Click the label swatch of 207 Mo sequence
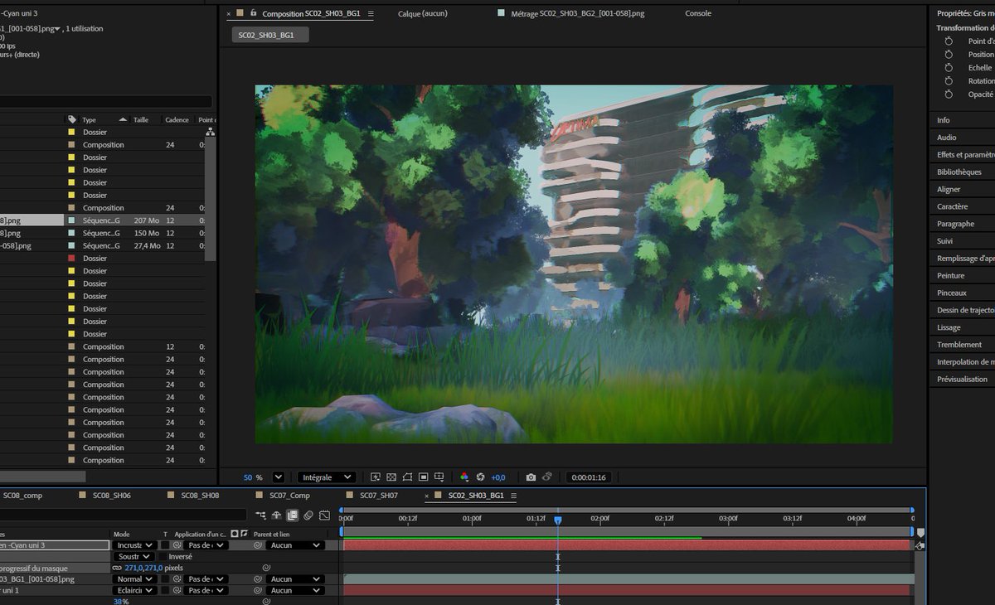995x605 pixels. coord(71,220)
